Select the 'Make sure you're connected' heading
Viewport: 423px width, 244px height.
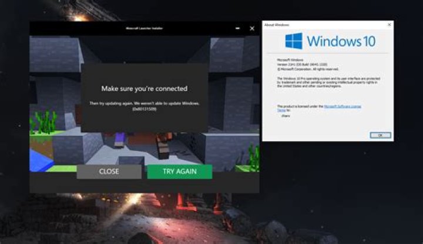(145, 89)
